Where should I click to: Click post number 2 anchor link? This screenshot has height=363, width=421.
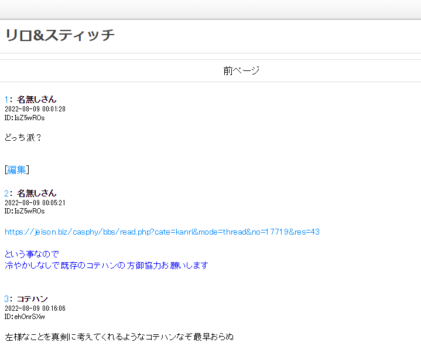[7, 194]
